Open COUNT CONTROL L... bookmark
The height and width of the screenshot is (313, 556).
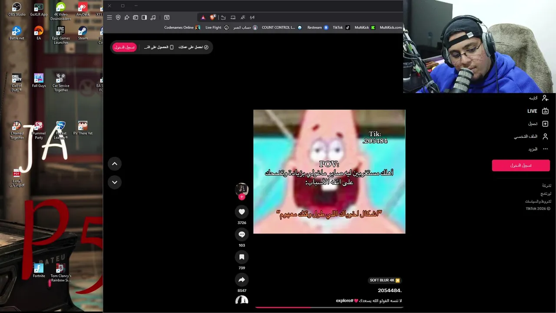coord(281,27)
